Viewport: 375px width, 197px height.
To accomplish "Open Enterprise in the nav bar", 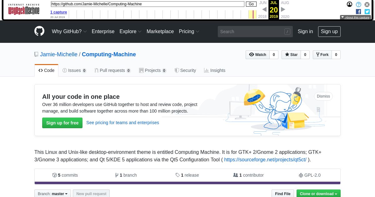I will (103, 32).
